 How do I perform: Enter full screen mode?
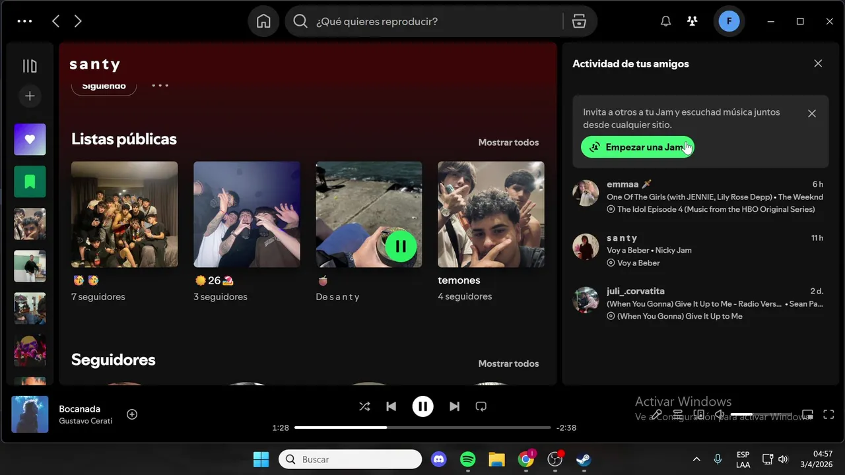pyautogui.click(x=828, y=414)
